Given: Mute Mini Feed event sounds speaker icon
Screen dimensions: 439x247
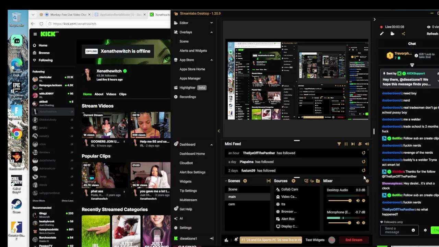Looking at the screenshot, I should (x=367, y=144).
